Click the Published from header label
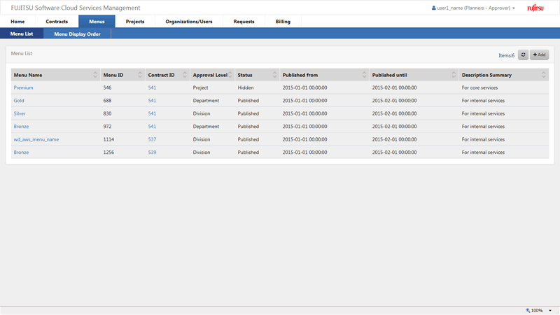 300,75
